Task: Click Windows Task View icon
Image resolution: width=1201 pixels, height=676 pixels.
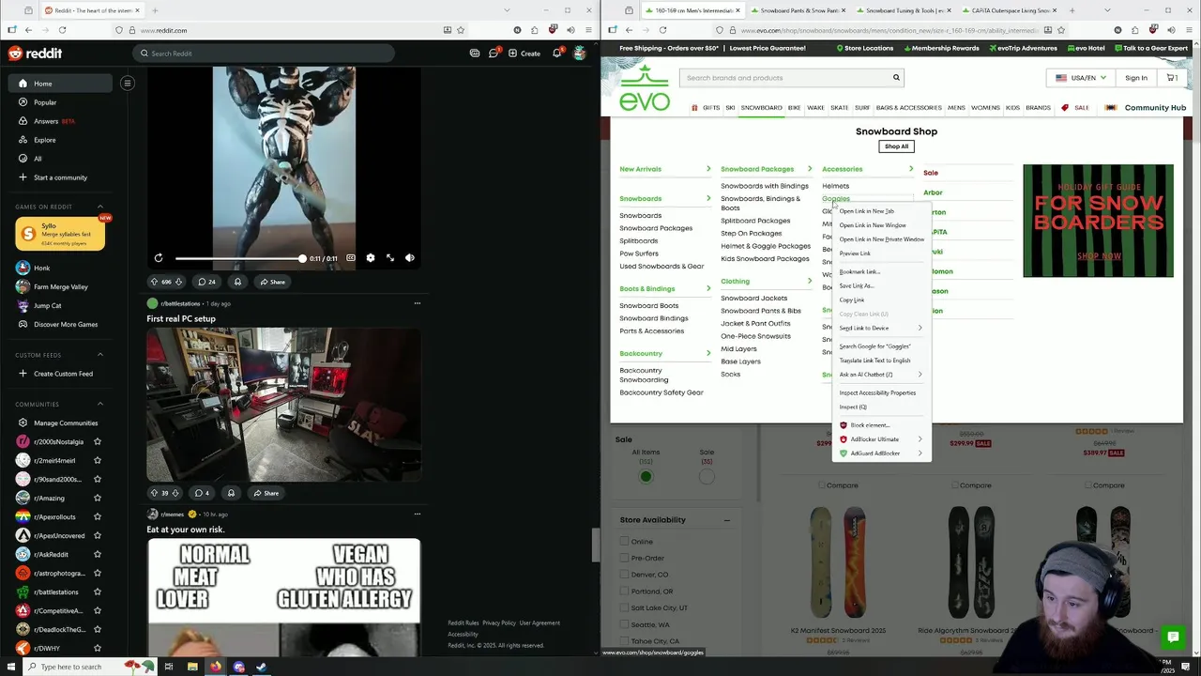Action: click(x=169, y=667)
